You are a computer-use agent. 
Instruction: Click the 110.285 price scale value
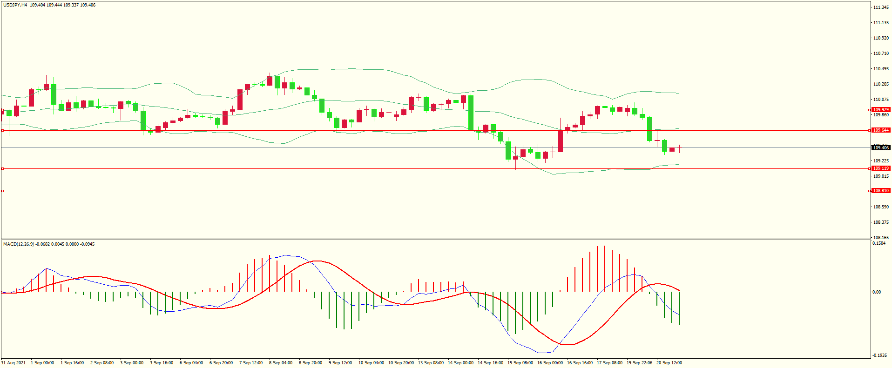tap(881, 84)
